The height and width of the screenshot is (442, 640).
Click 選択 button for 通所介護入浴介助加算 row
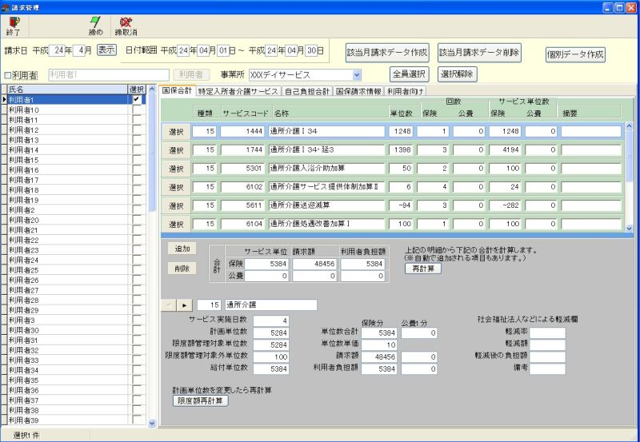tap(176, 169)
